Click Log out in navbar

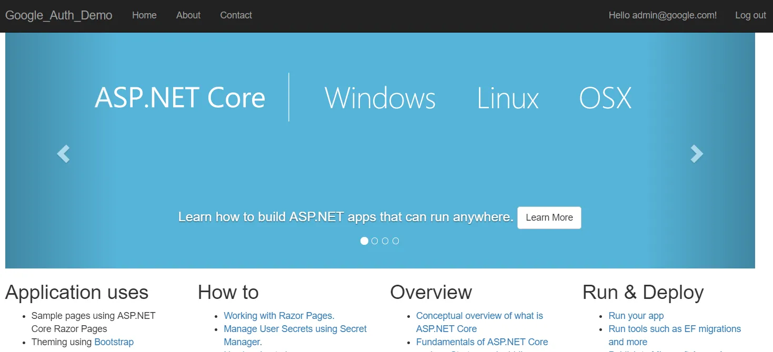[750, 15]
